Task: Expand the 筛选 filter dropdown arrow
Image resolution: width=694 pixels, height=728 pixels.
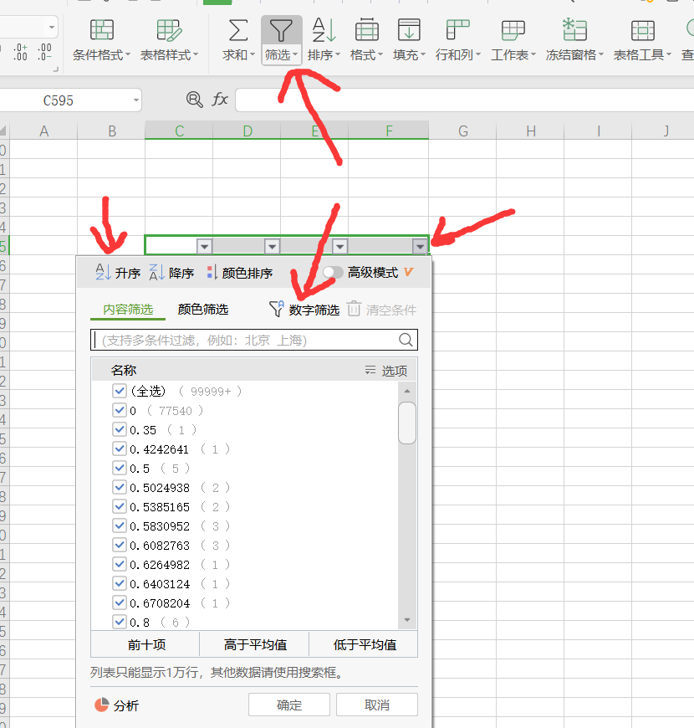Action: point(295,54)
